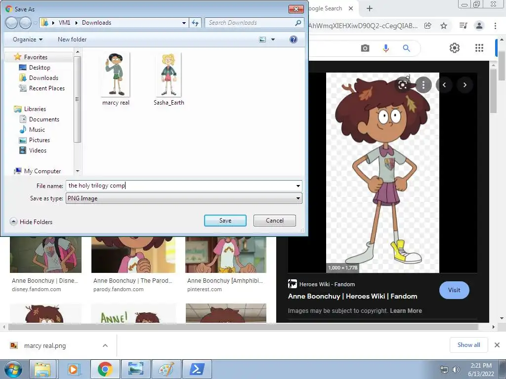The width and height of the screenshot is (506, 379).
Task: Close the downloads bar
Action: coord(497,345)
